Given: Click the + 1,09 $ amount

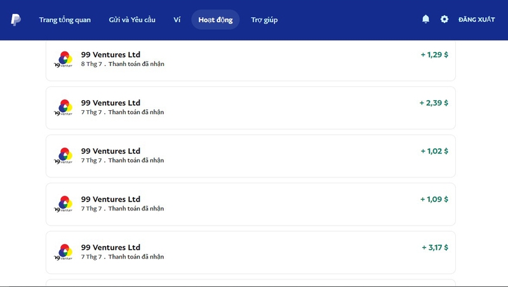Looking at the screenshot, I should click(x=434, y=199).
